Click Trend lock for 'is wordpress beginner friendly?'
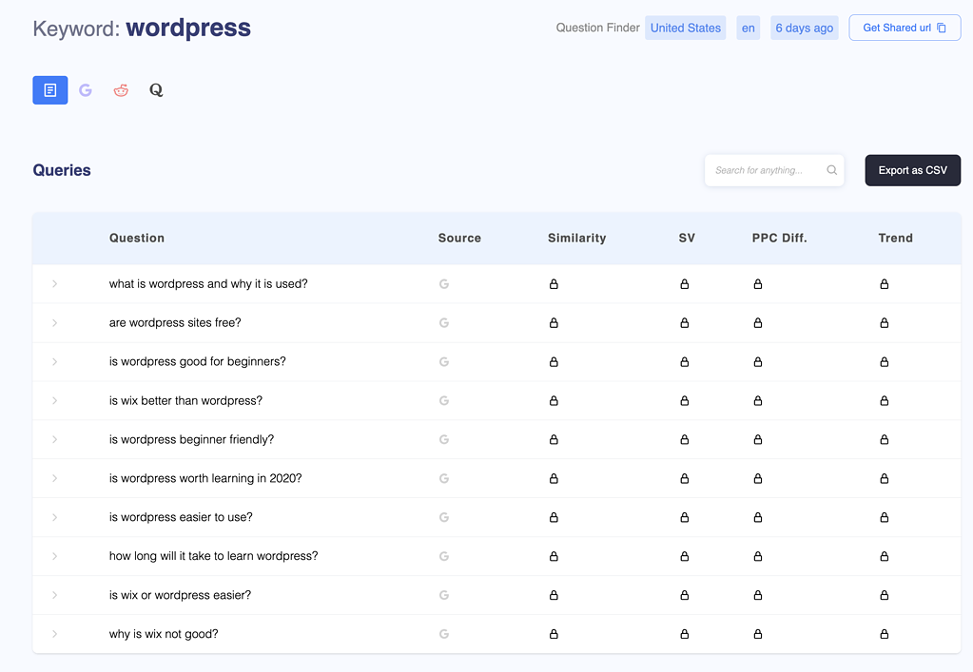Viewport: 973px width, 672px height. [885, 439]
